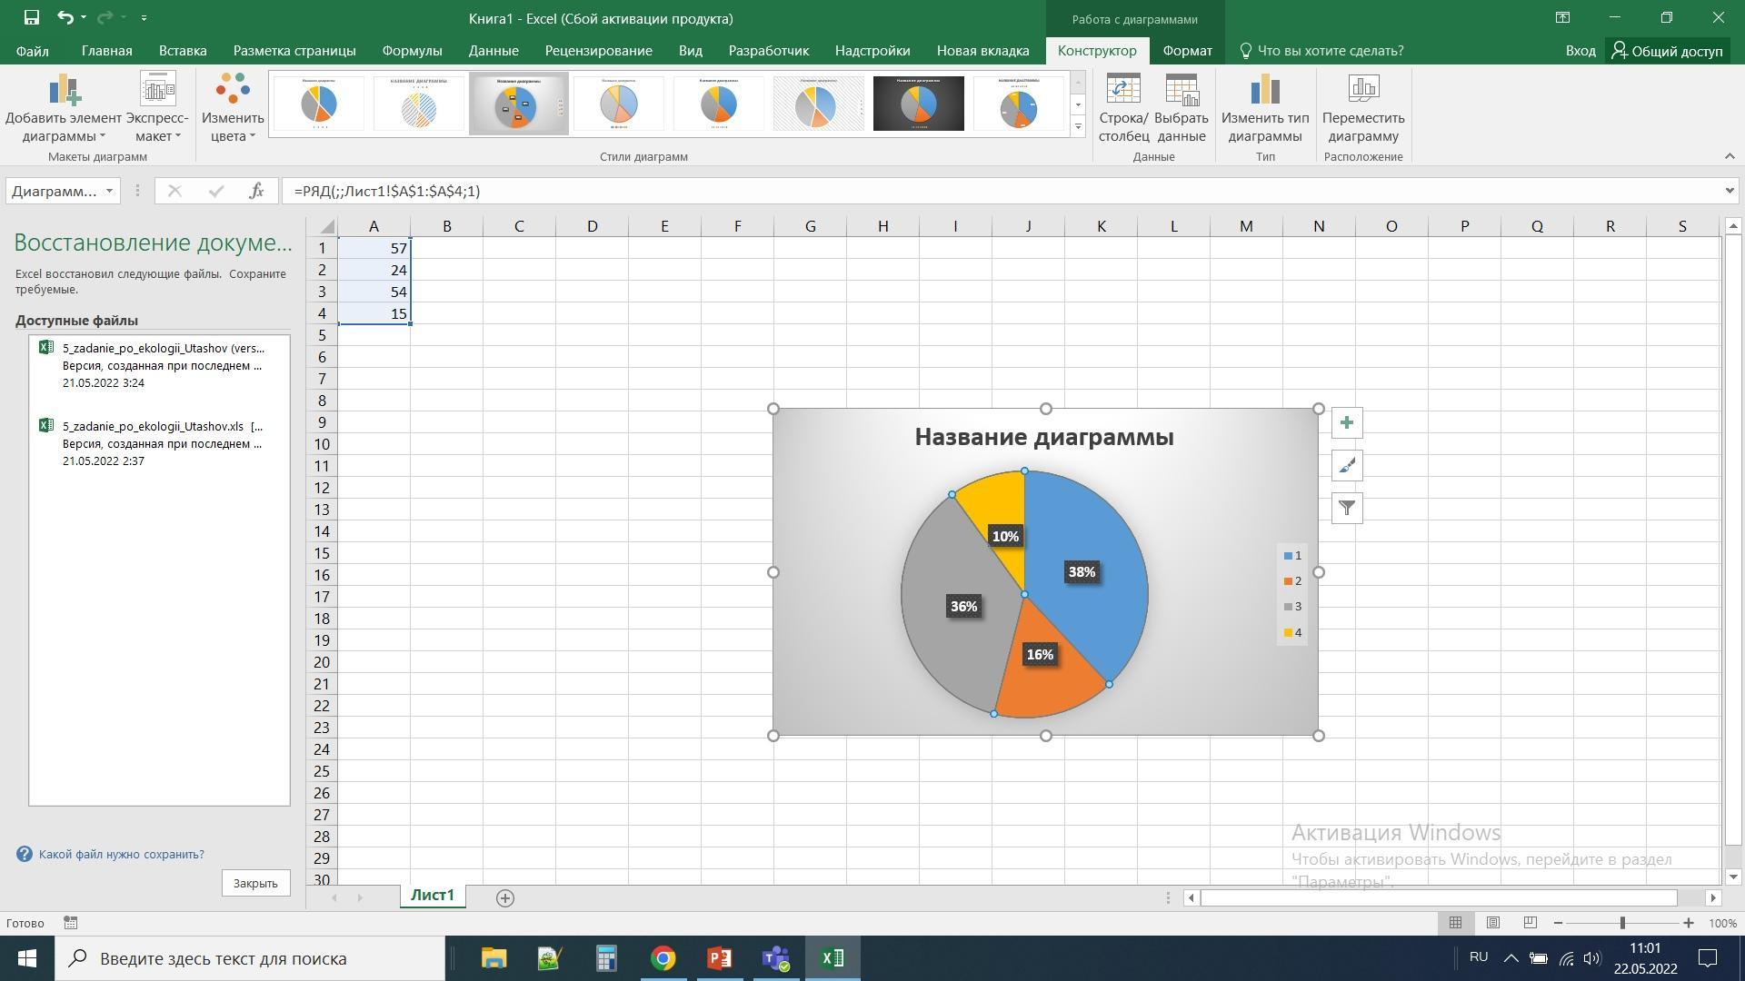Click the Close (Закрыть) button in the recovery pane
The height and width of the screenshot is (981, 1745).
pyautogui.click(x=255, y=883)
